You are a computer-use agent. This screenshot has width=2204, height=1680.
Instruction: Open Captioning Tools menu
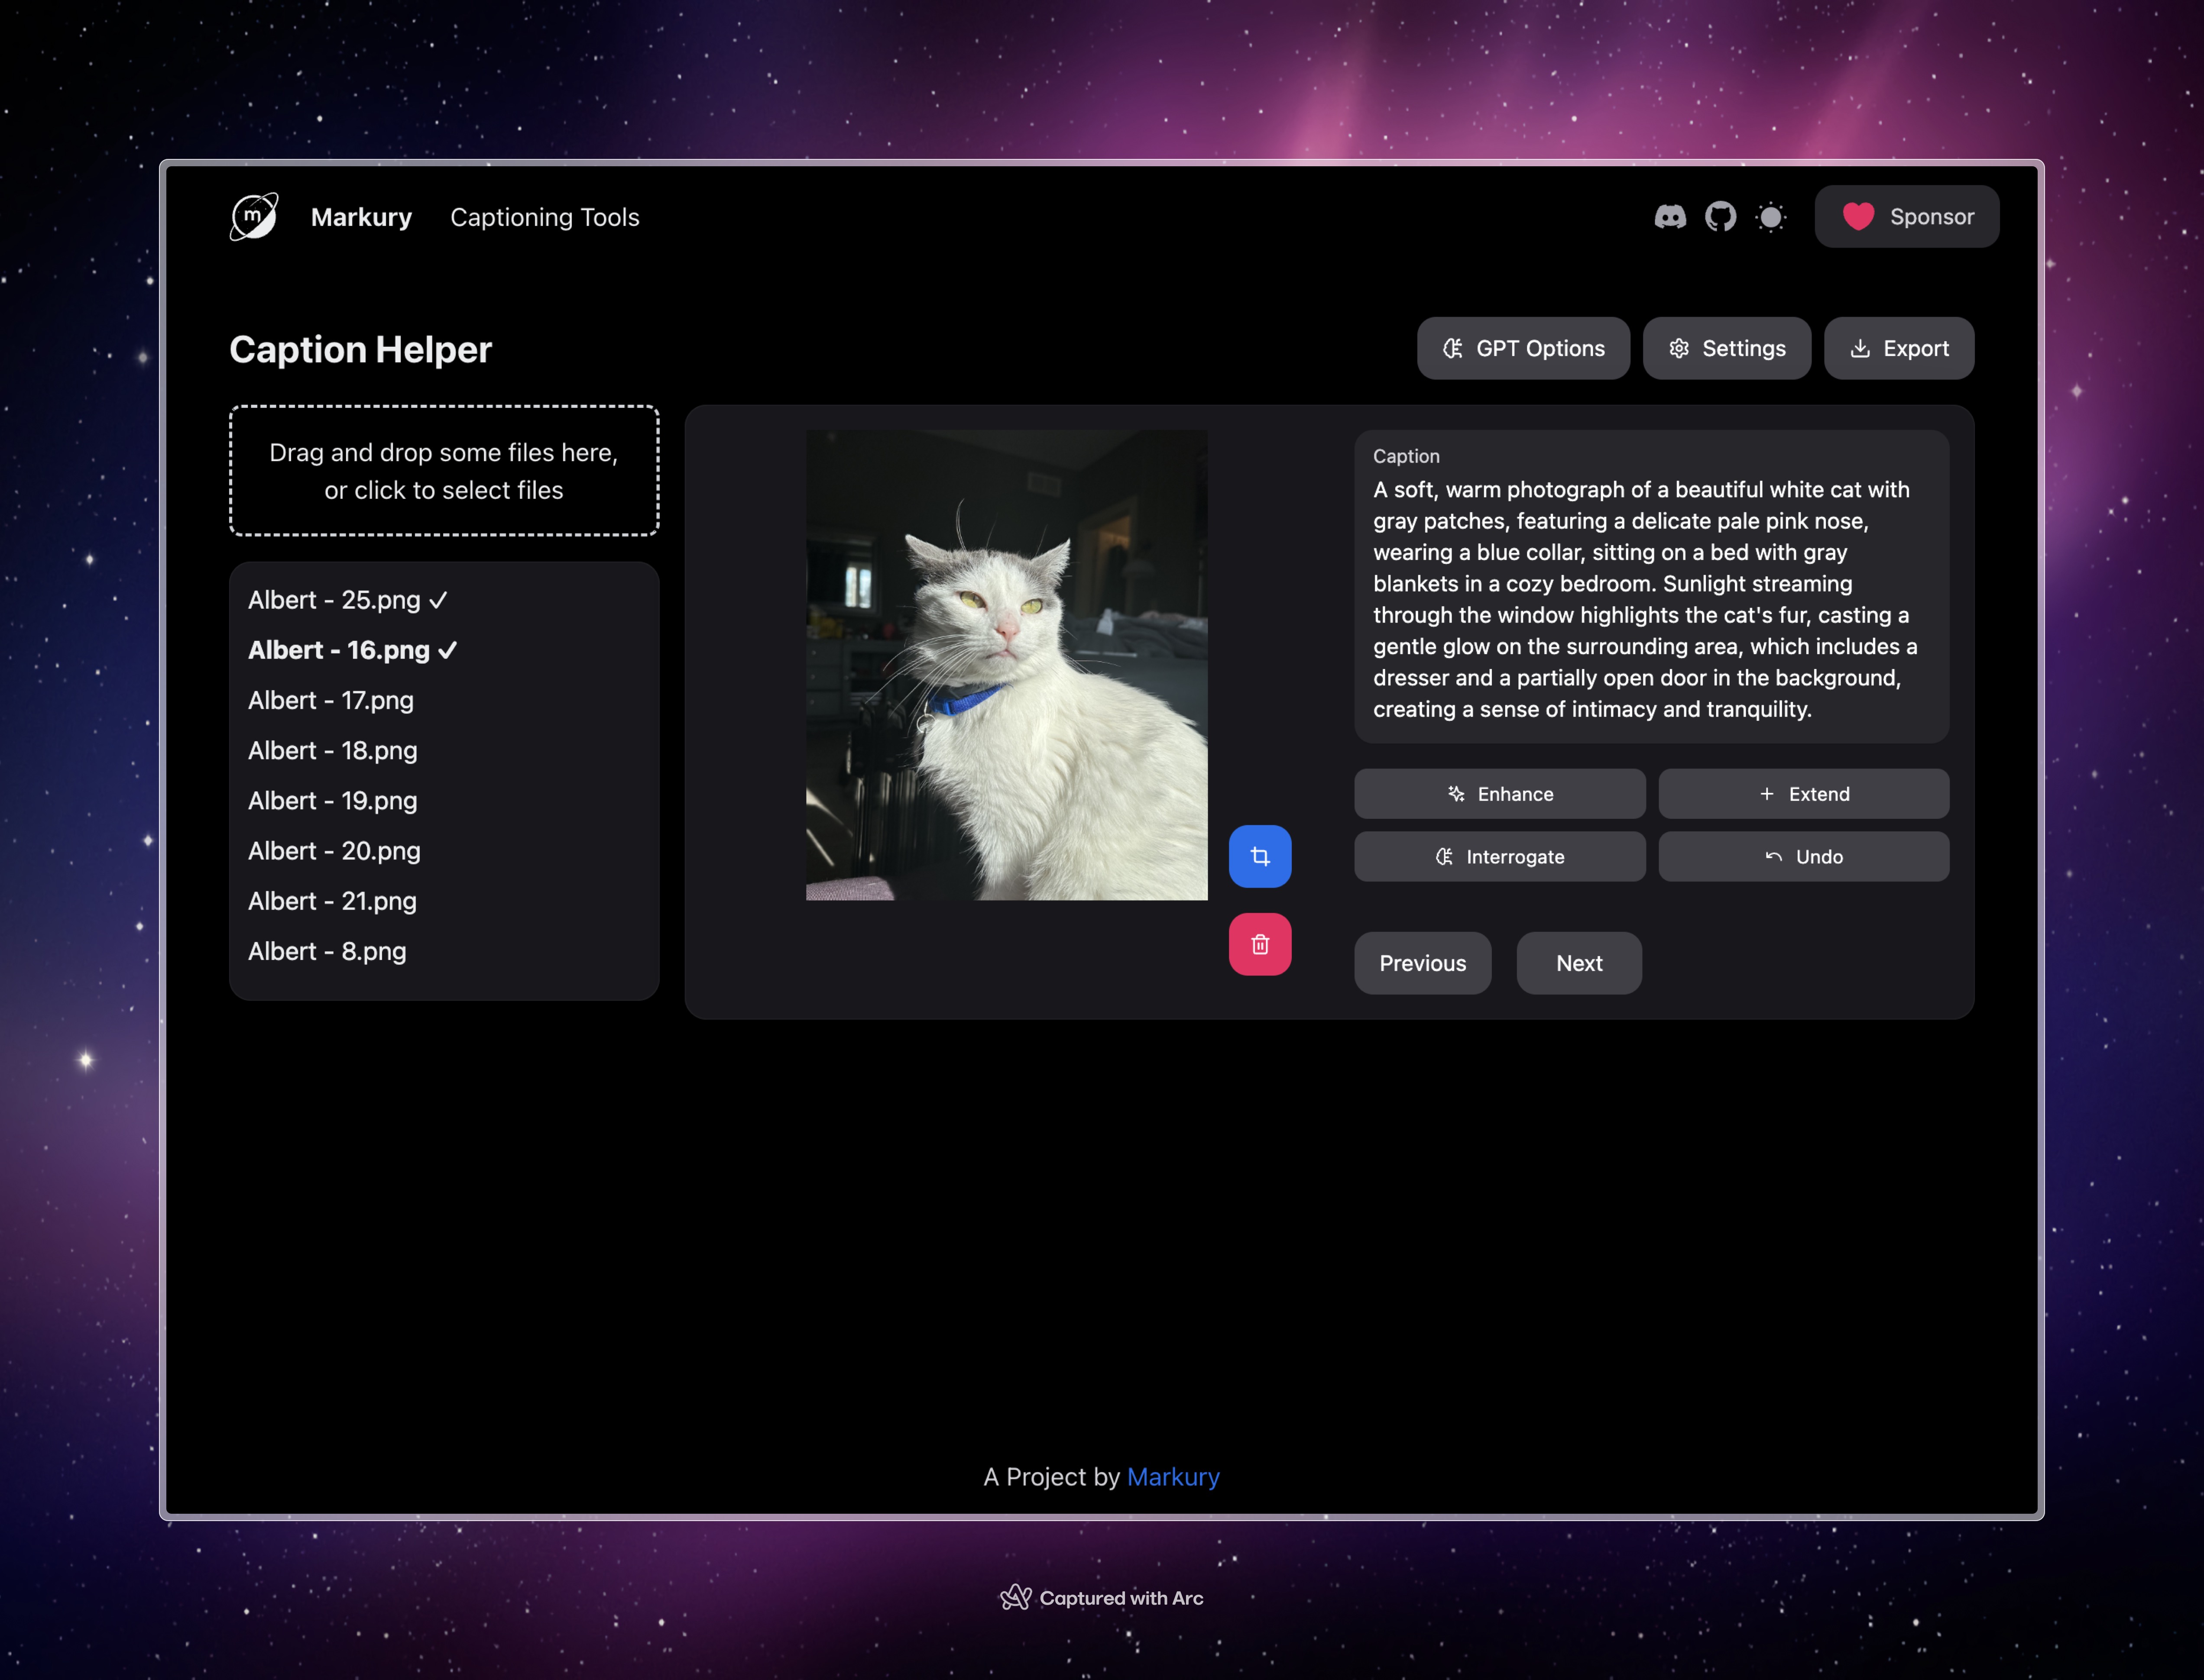click(x=544, y=217)
